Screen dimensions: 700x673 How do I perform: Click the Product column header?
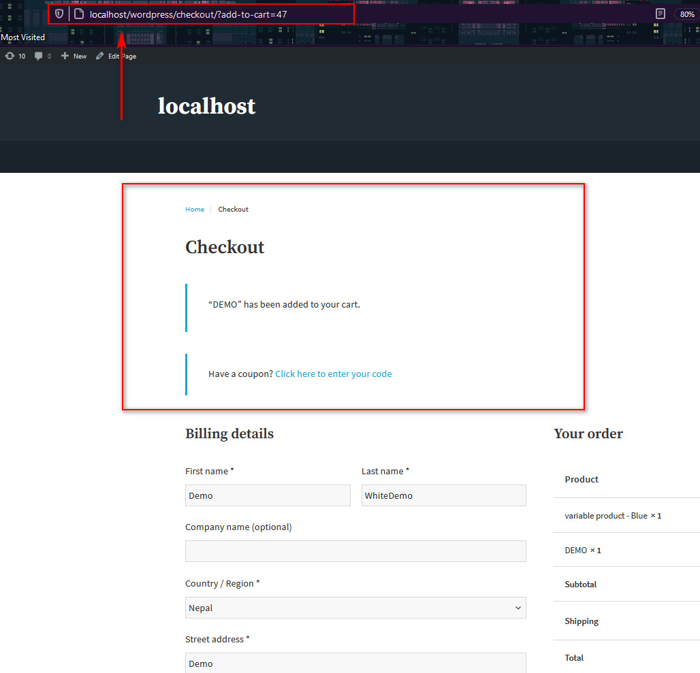(x=582, y=480)
